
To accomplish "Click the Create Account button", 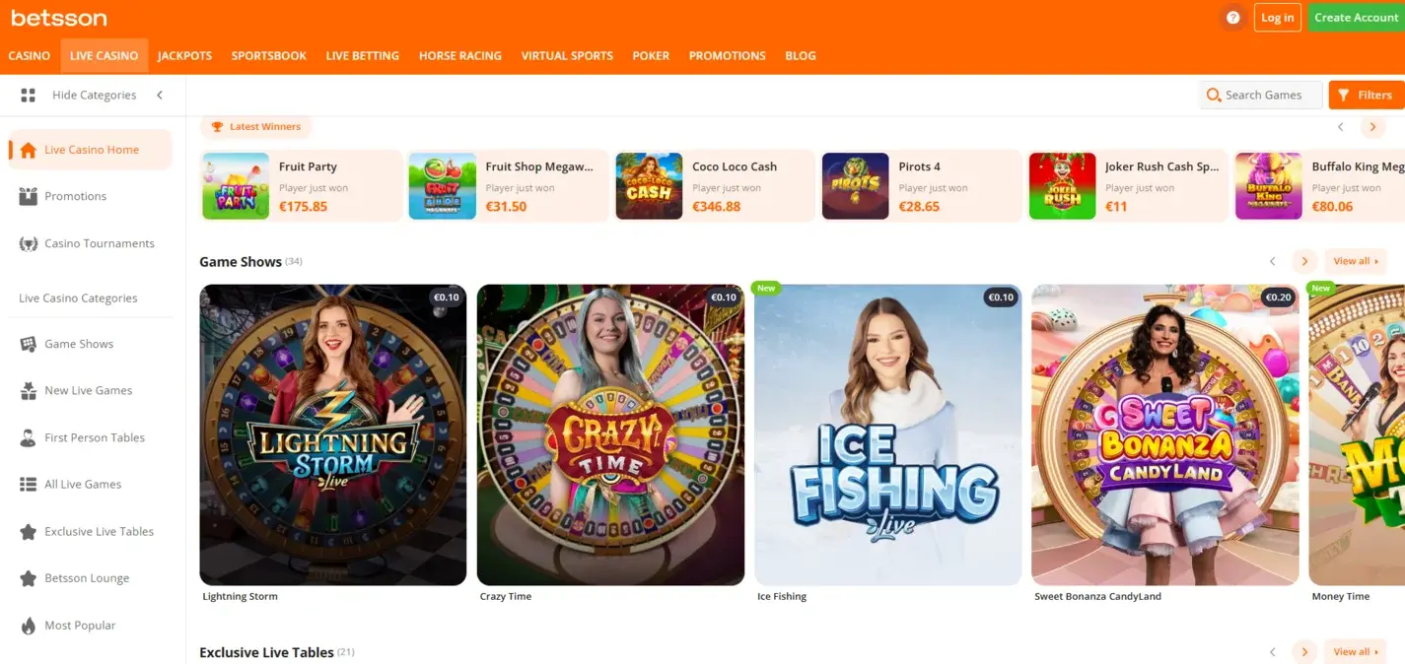I will pyautogui.click(x=1356, y=18).
